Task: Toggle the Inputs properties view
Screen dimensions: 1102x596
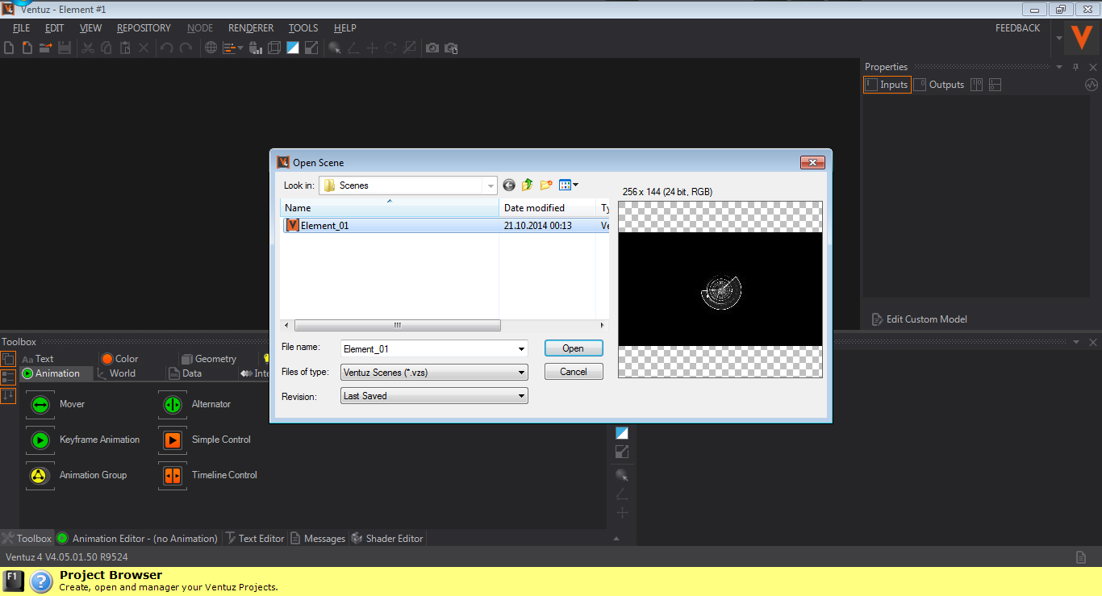Action: (887, 85)
